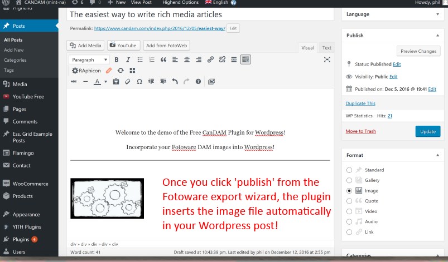This screenshot has width=448, height=262.
Task: Insert special character (omega)
Action: pos(139,81)
